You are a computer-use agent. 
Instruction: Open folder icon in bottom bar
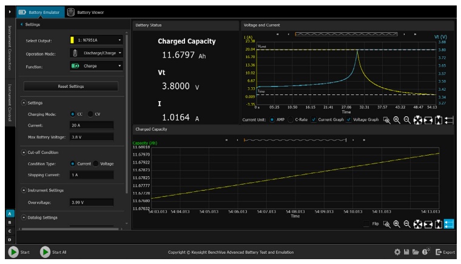(x=417, y=252)
